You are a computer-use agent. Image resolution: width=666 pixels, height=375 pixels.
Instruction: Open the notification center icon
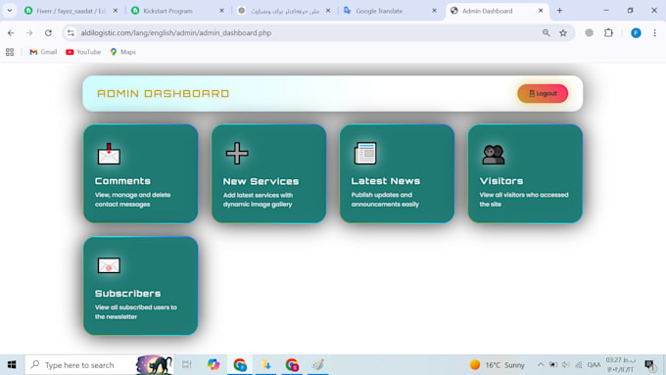point(650,365)
